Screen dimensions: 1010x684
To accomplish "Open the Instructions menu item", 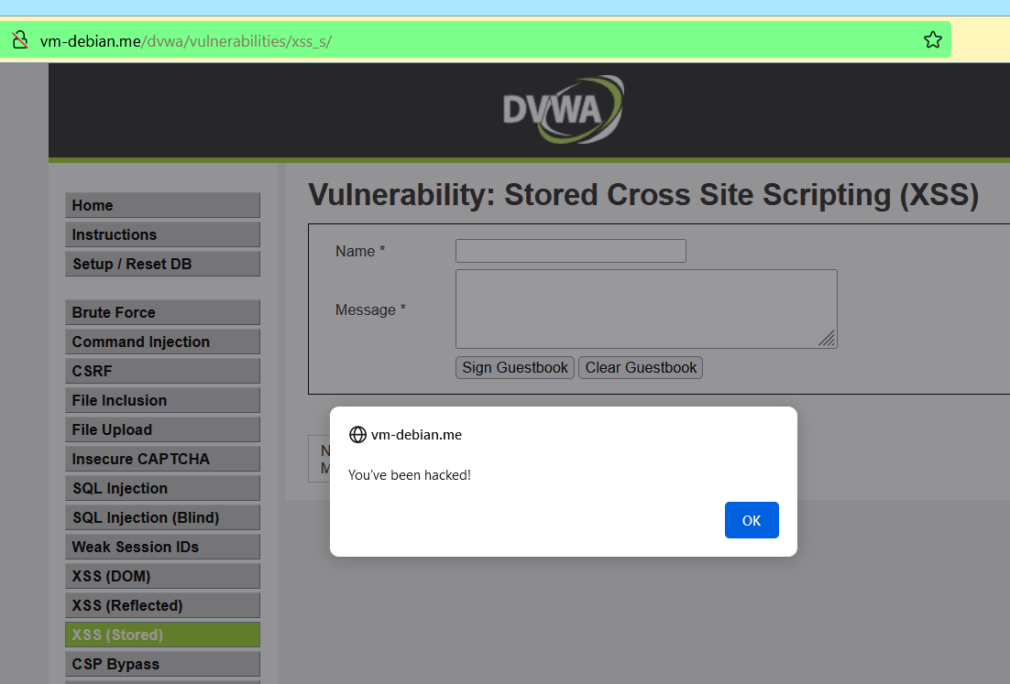I will point(162,234).
